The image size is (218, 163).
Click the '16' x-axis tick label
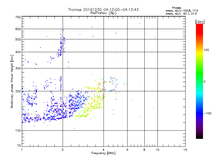point(185,150)
